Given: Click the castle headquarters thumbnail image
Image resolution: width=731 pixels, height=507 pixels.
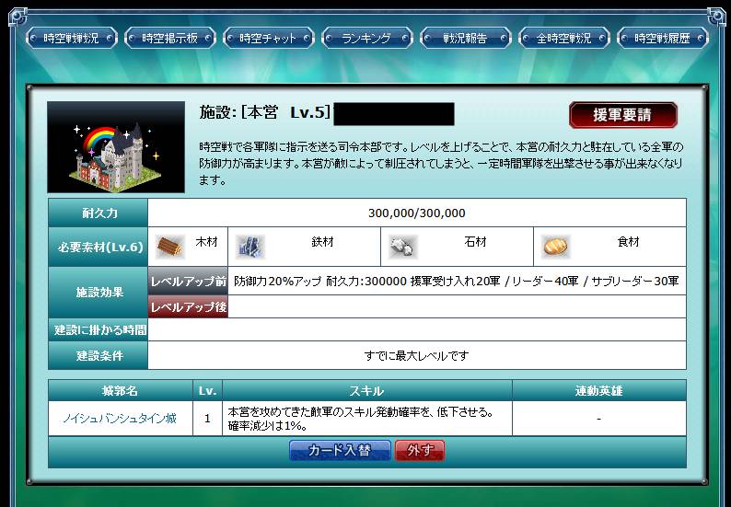Looking at the screenshot, I should (x=116, y=147).
